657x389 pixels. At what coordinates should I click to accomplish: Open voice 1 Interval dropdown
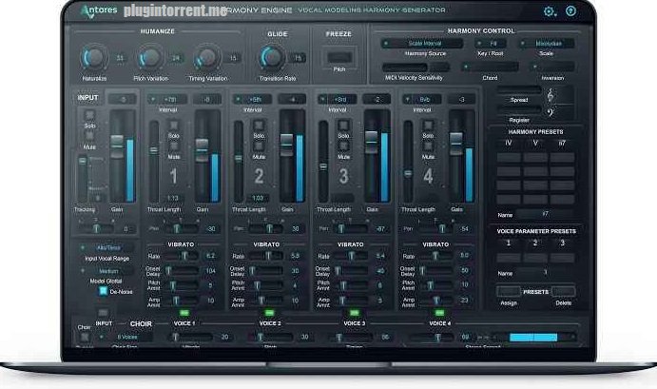click(167, 99)
